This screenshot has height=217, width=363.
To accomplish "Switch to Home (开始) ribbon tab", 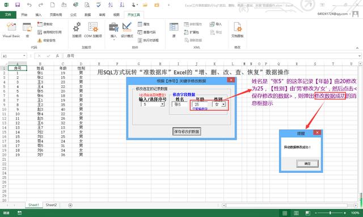I will (x=24, y=15).
